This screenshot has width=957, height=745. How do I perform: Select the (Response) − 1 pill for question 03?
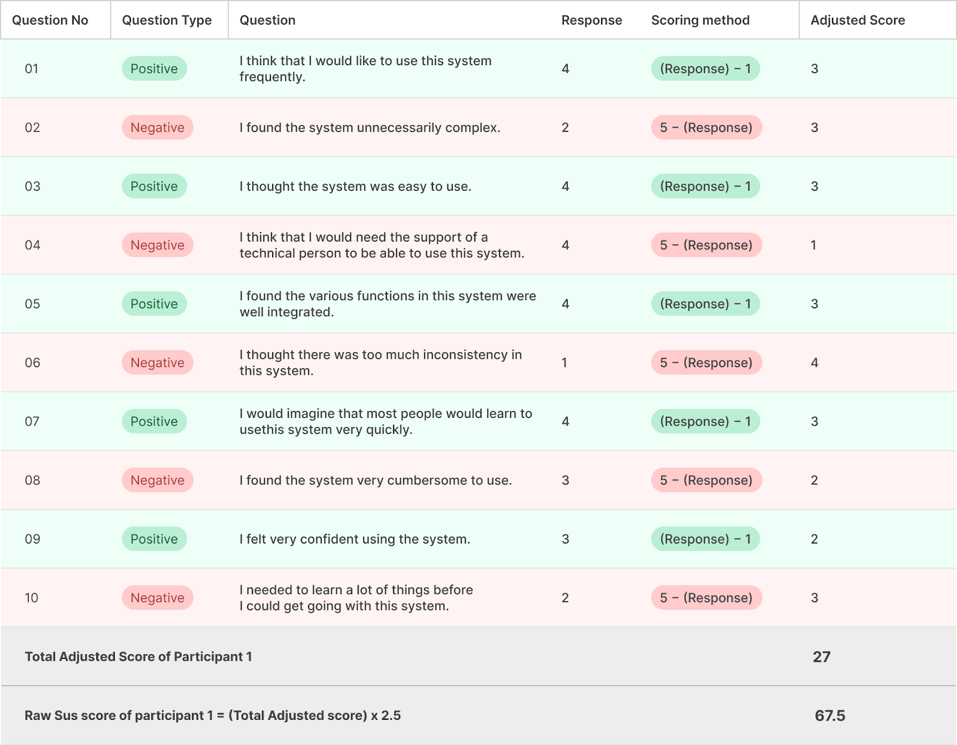[x=705, y=186]
